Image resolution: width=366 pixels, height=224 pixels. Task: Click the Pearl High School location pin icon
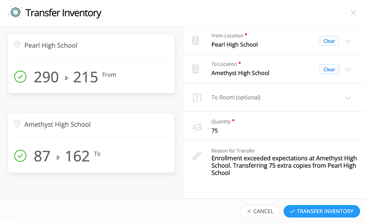(x=17, y=44)
